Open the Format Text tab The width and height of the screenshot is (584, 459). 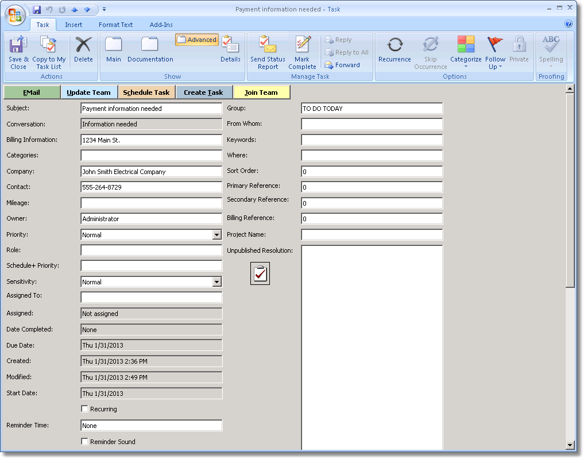(x=115, y=25)
